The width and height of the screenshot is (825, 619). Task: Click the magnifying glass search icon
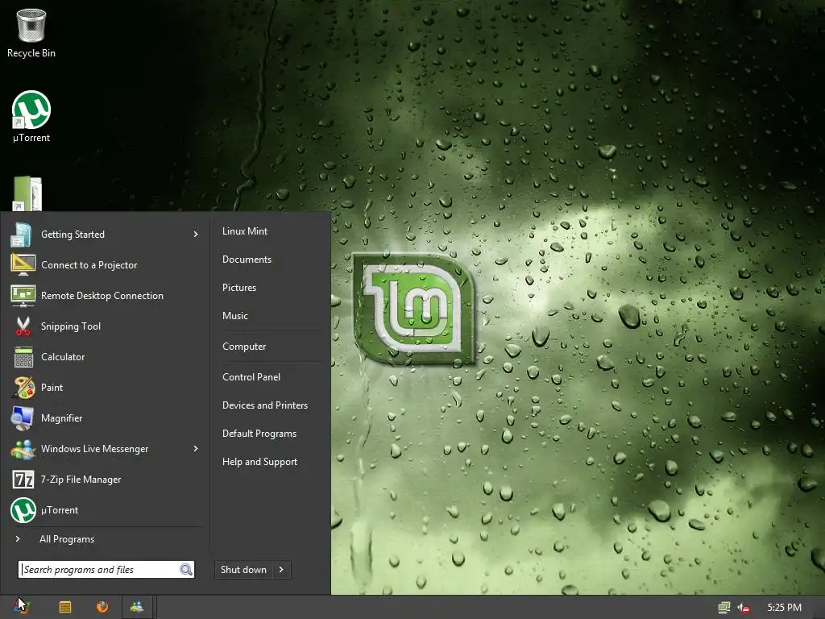pos(186,570)
